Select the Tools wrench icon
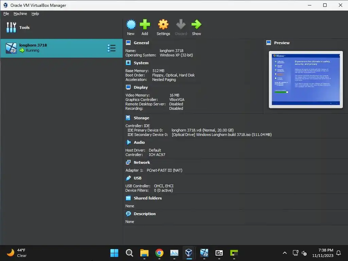 (11, 27)
